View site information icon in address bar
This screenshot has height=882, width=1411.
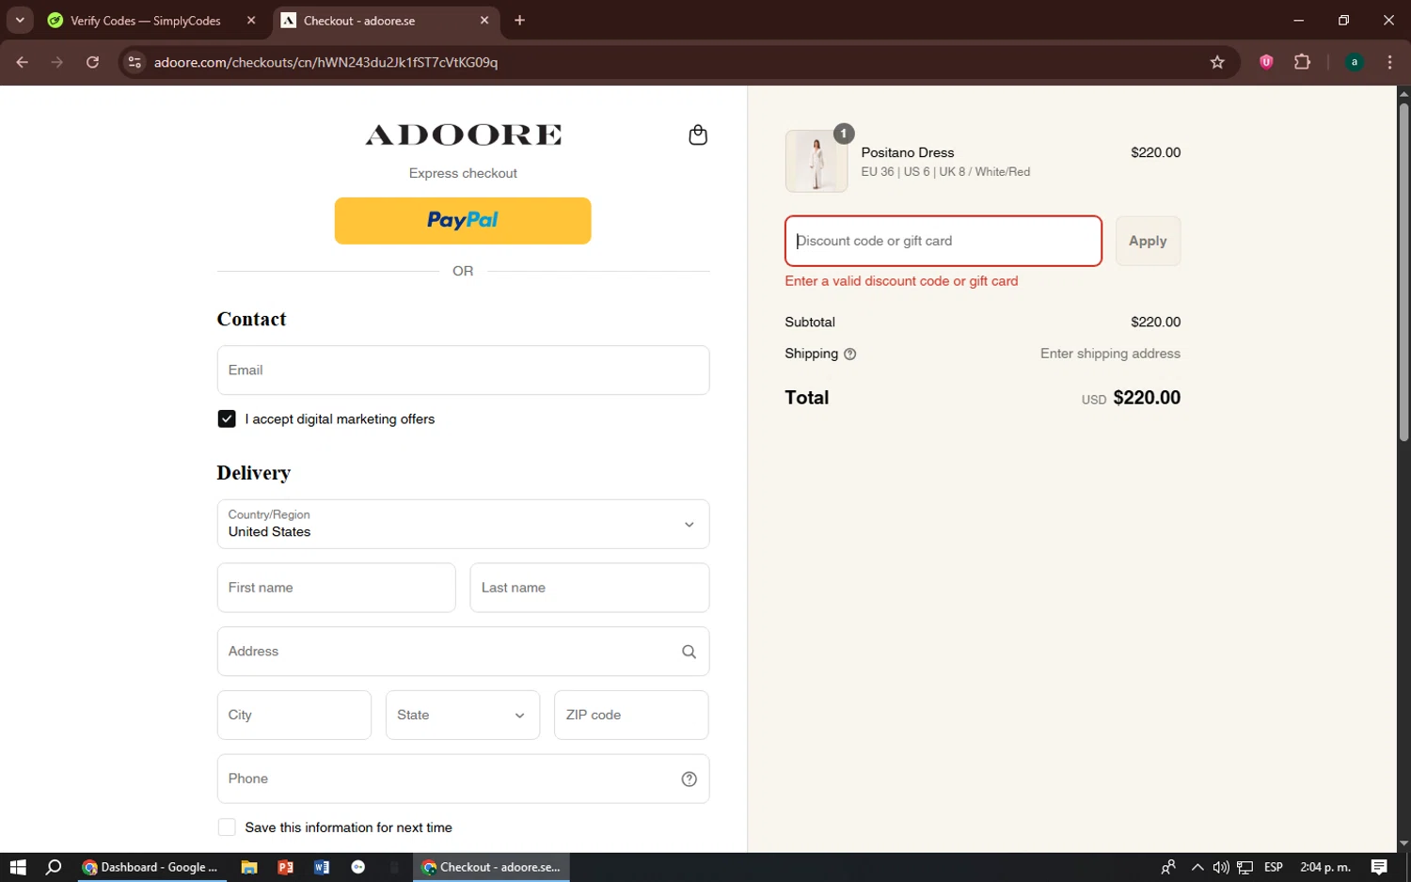(x=135, y=62)
